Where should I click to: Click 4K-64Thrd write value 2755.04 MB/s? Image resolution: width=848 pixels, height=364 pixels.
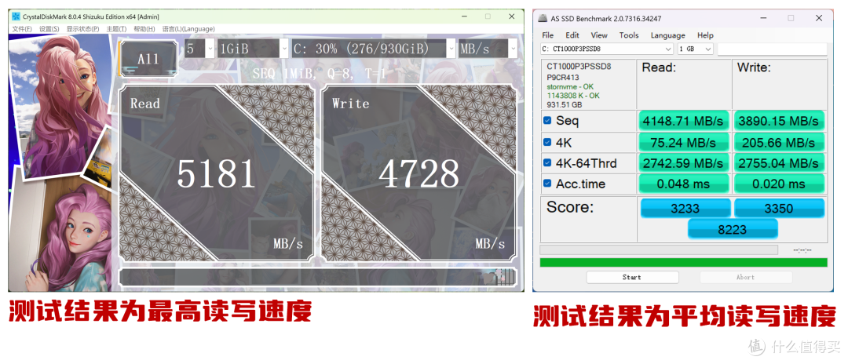pos(780,163)
